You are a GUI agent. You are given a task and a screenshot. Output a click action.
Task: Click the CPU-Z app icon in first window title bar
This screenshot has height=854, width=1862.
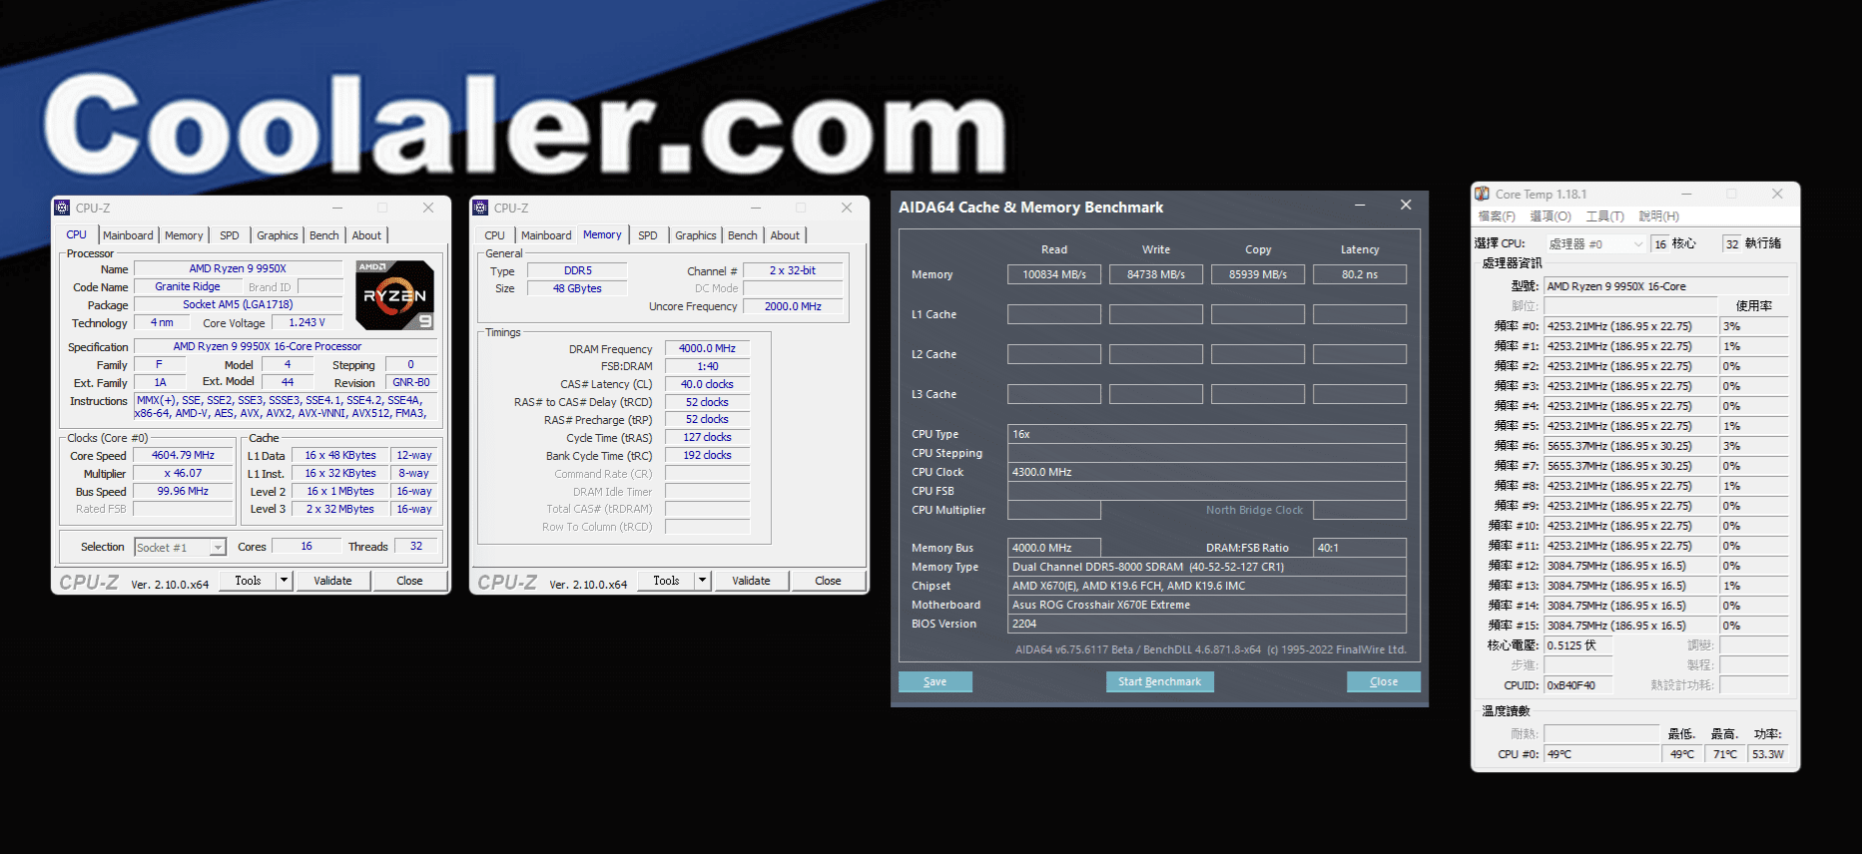pos(63,208)
